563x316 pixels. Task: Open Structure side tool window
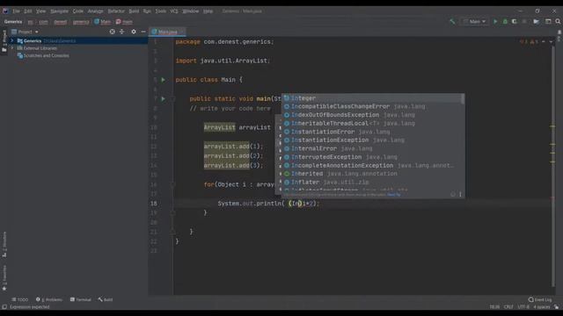[x=4, y=244]
